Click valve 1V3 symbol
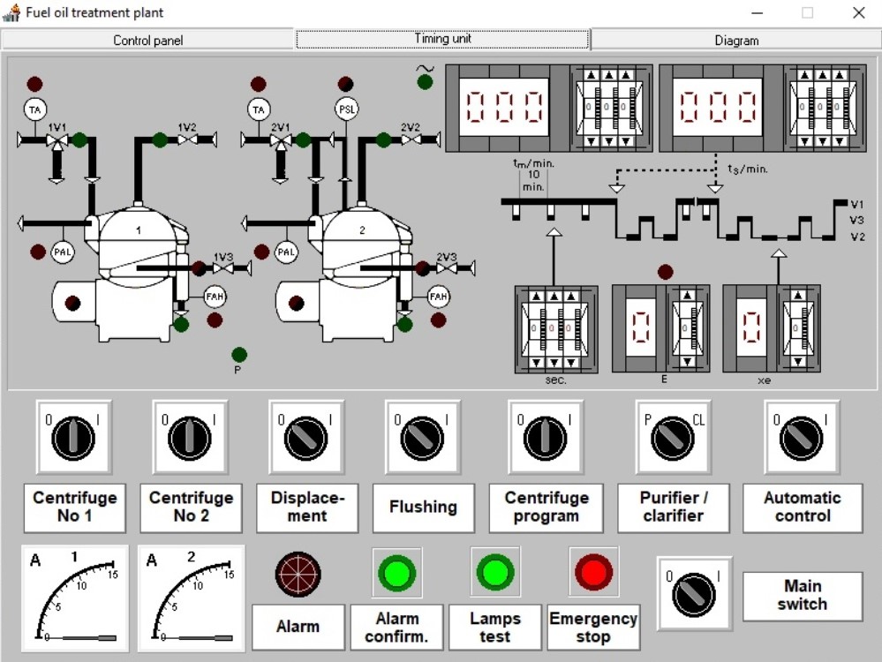This screenshot has width=882, height=662. pos(223,268)
